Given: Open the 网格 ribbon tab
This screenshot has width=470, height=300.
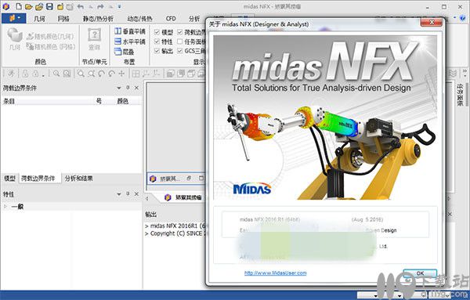Looking at the screenshot, I should click(x=63, y=19).
